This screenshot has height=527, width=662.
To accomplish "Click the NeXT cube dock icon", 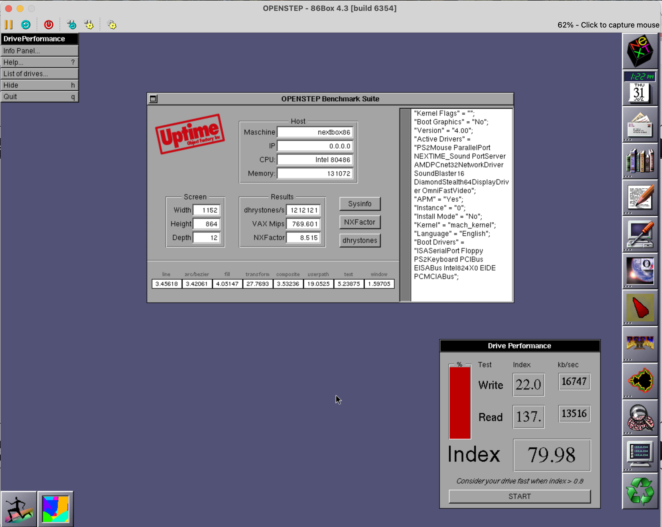I will tap(640, 51).
